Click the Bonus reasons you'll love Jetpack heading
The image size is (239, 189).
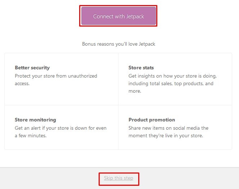(x=118, y=44)
